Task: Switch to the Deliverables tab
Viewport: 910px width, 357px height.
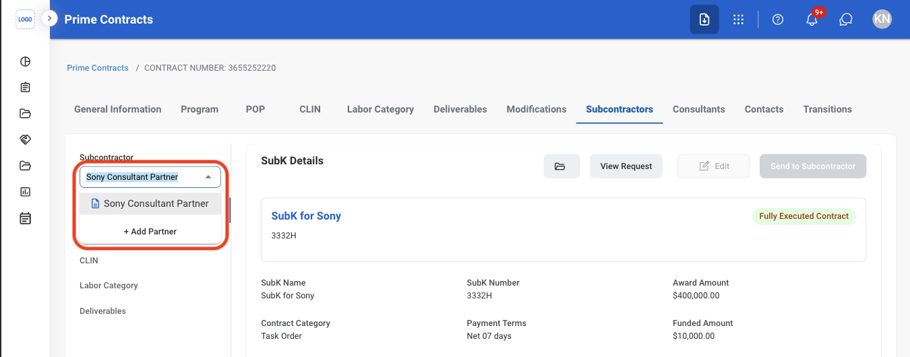Action: [460, 109]
